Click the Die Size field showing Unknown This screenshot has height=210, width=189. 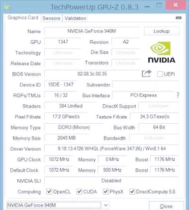pyautogui.click(x=125, y=53)
